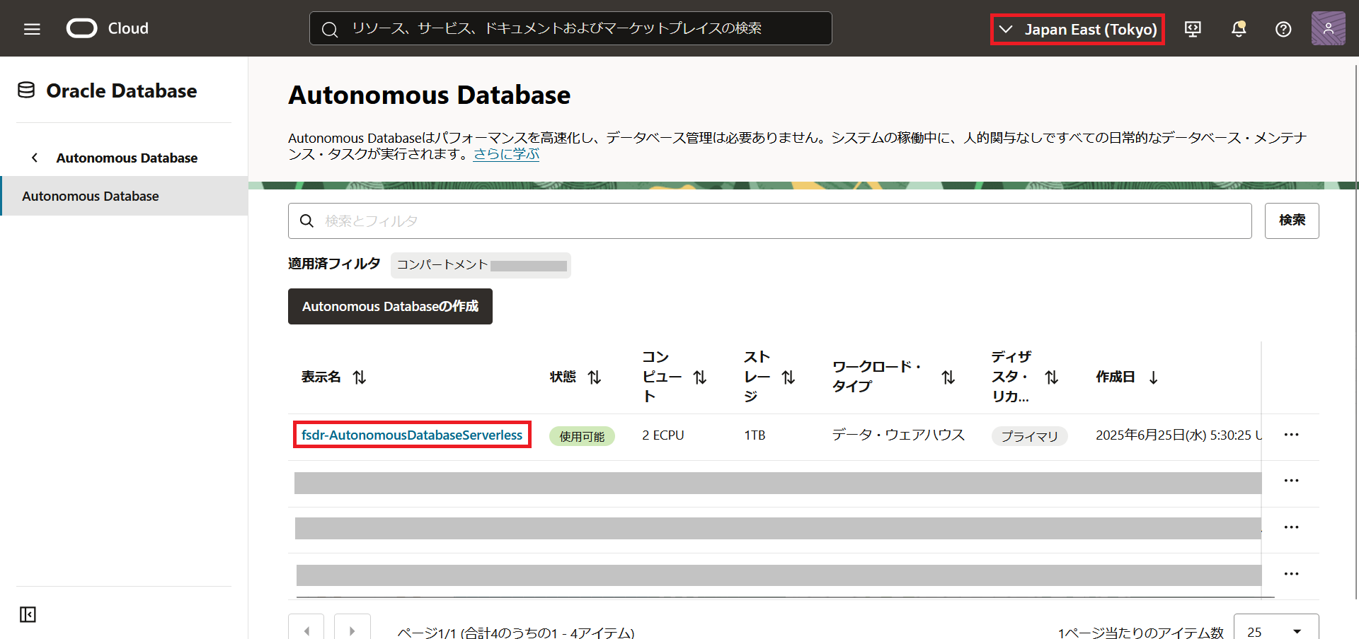Toggle sort on the ワークロード・タイプ column
This screenshot has width=1359, height=639.
pyautogui.click(x=948, y=377)
